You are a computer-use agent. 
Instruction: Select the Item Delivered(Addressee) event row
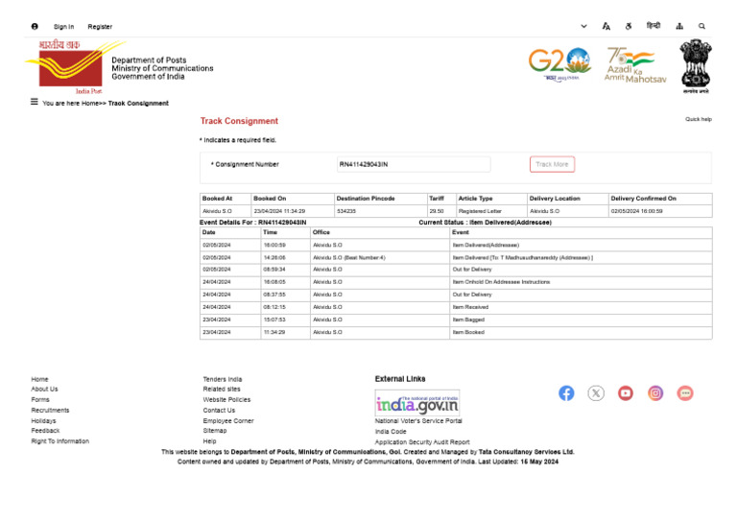tap(456, 246)
